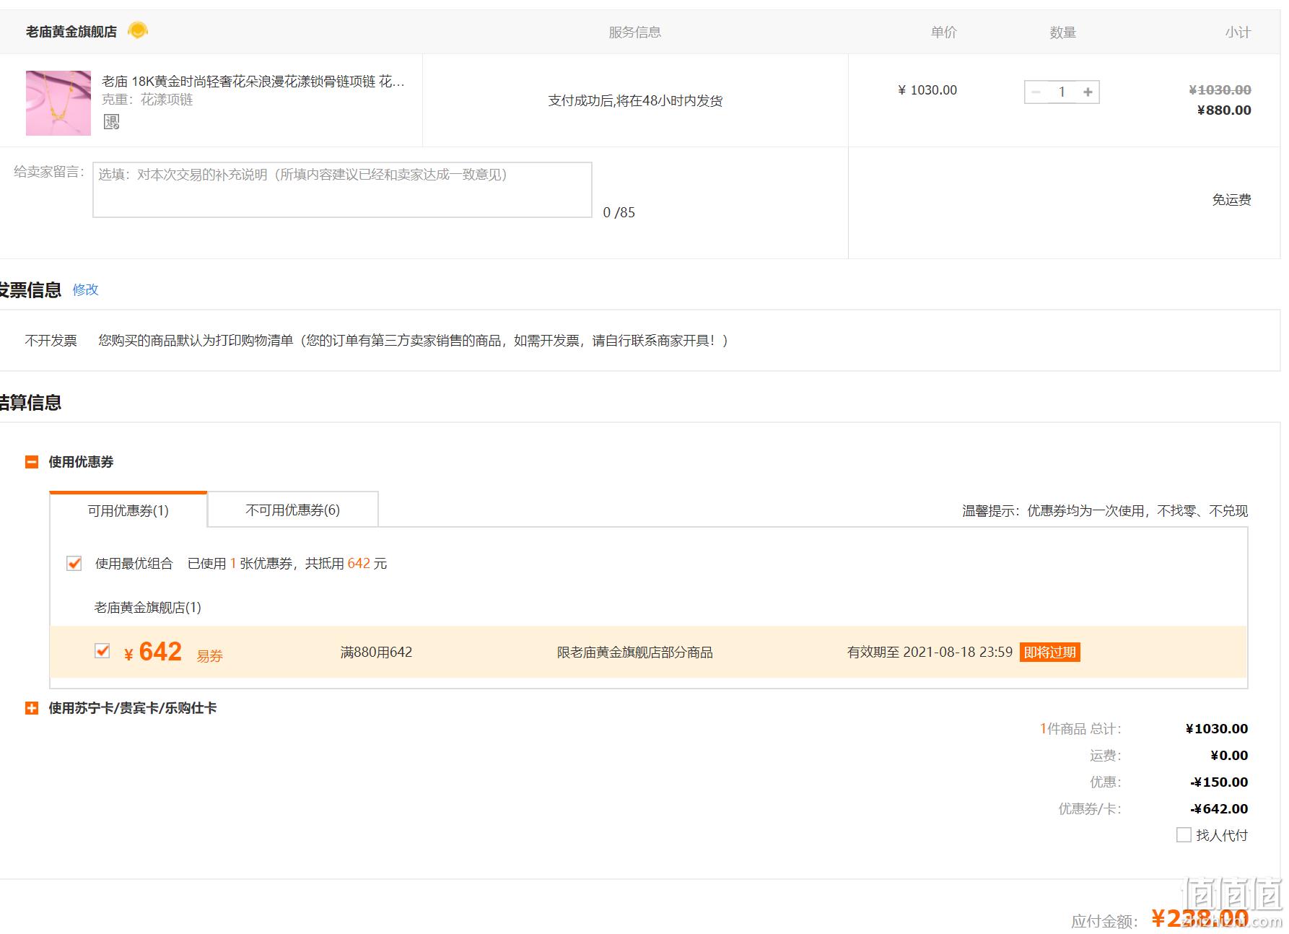
Task: Click the small 退 service icon under product
Action: [x=111, y=122]
